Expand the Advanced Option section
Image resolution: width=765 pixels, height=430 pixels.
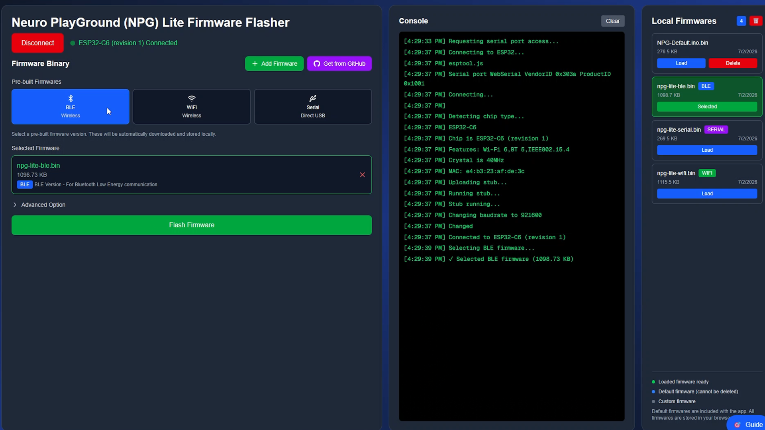pos(39,205)
